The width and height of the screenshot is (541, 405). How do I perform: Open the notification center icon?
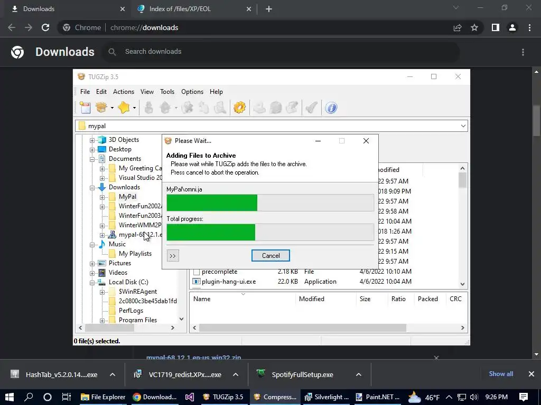click(x=524, y=397)
